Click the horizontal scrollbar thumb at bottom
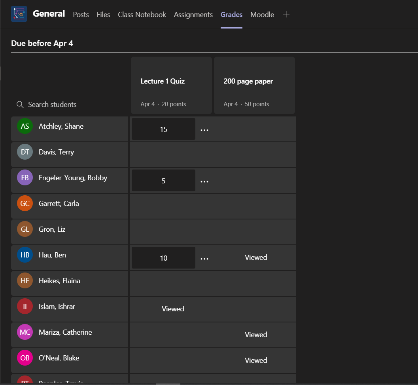This screenshot has width=418, height=385. [168, 384]
